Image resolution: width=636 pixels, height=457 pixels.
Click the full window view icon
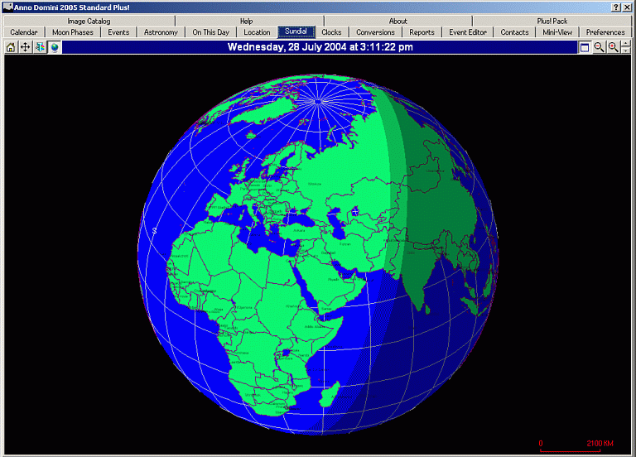[585, 47]
